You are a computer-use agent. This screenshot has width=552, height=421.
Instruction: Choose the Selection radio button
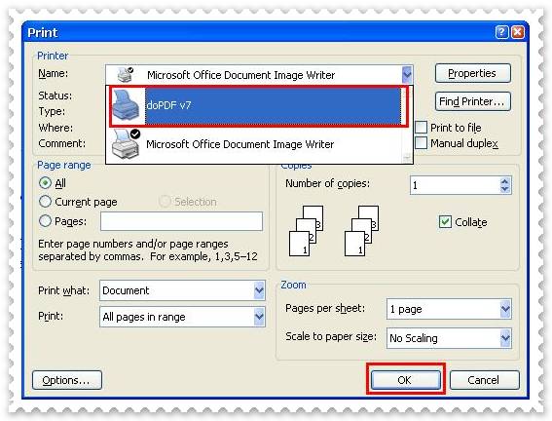point(165,201)
